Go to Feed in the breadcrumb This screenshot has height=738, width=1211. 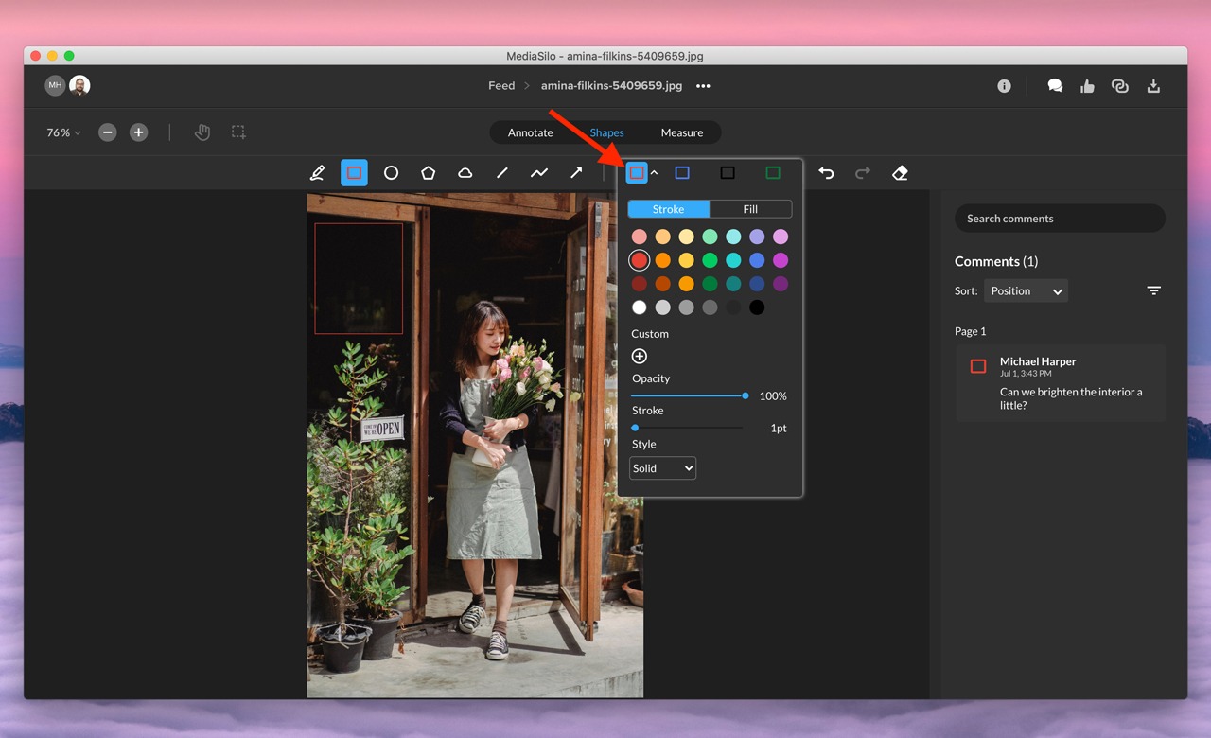[501, 86]
